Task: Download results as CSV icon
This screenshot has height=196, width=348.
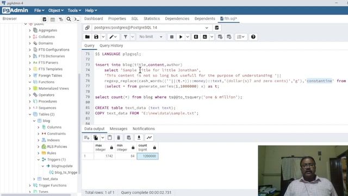Action: pos(139,138)
